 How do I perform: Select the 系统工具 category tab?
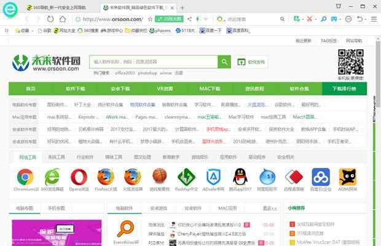(x=57, y=157)
